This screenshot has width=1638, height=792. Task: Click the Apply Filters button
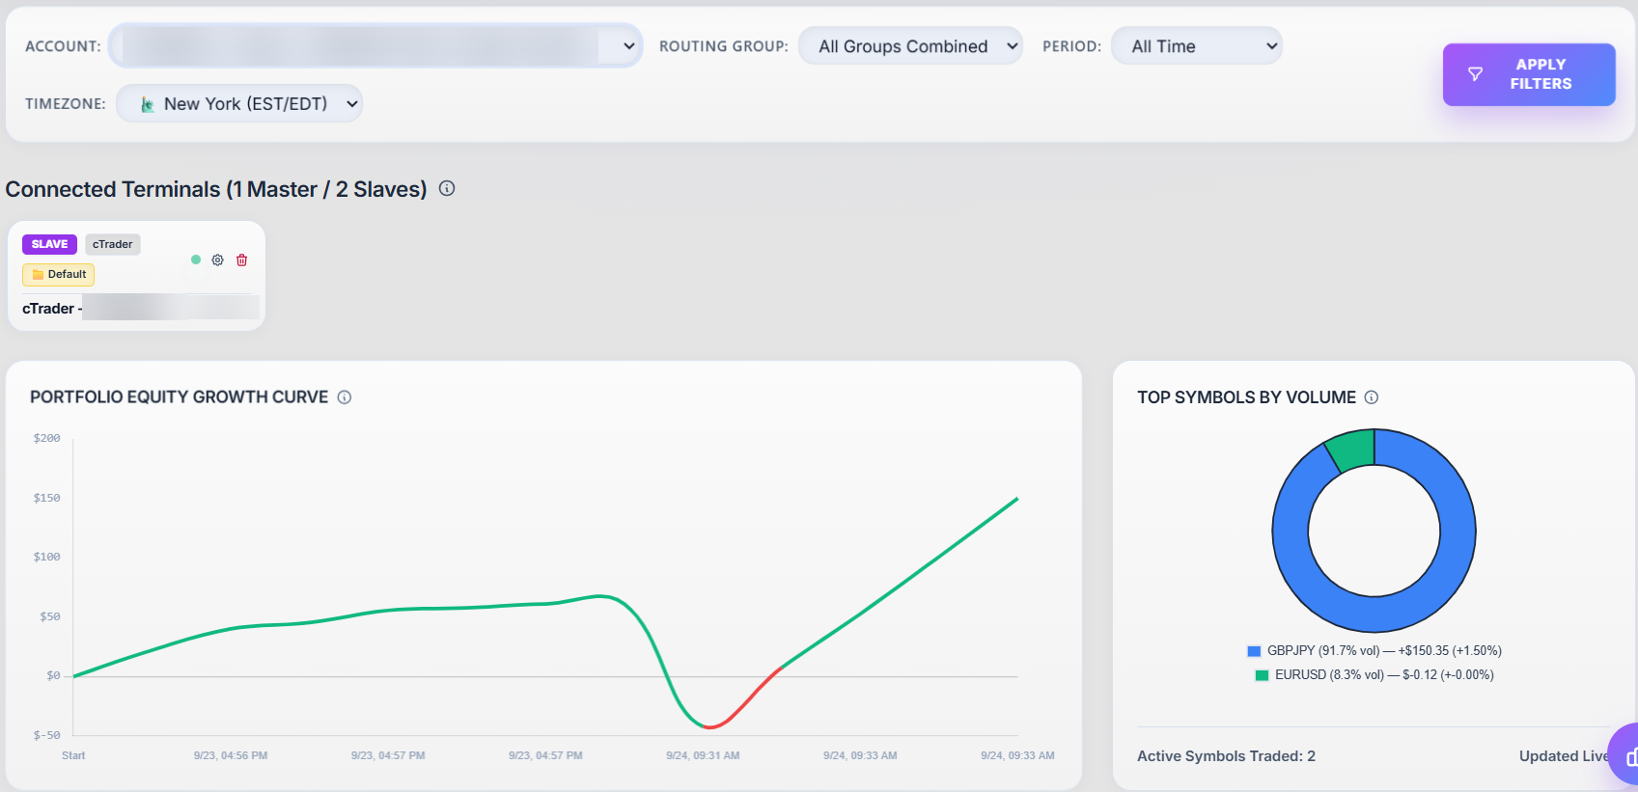[x=1529, y=74]
